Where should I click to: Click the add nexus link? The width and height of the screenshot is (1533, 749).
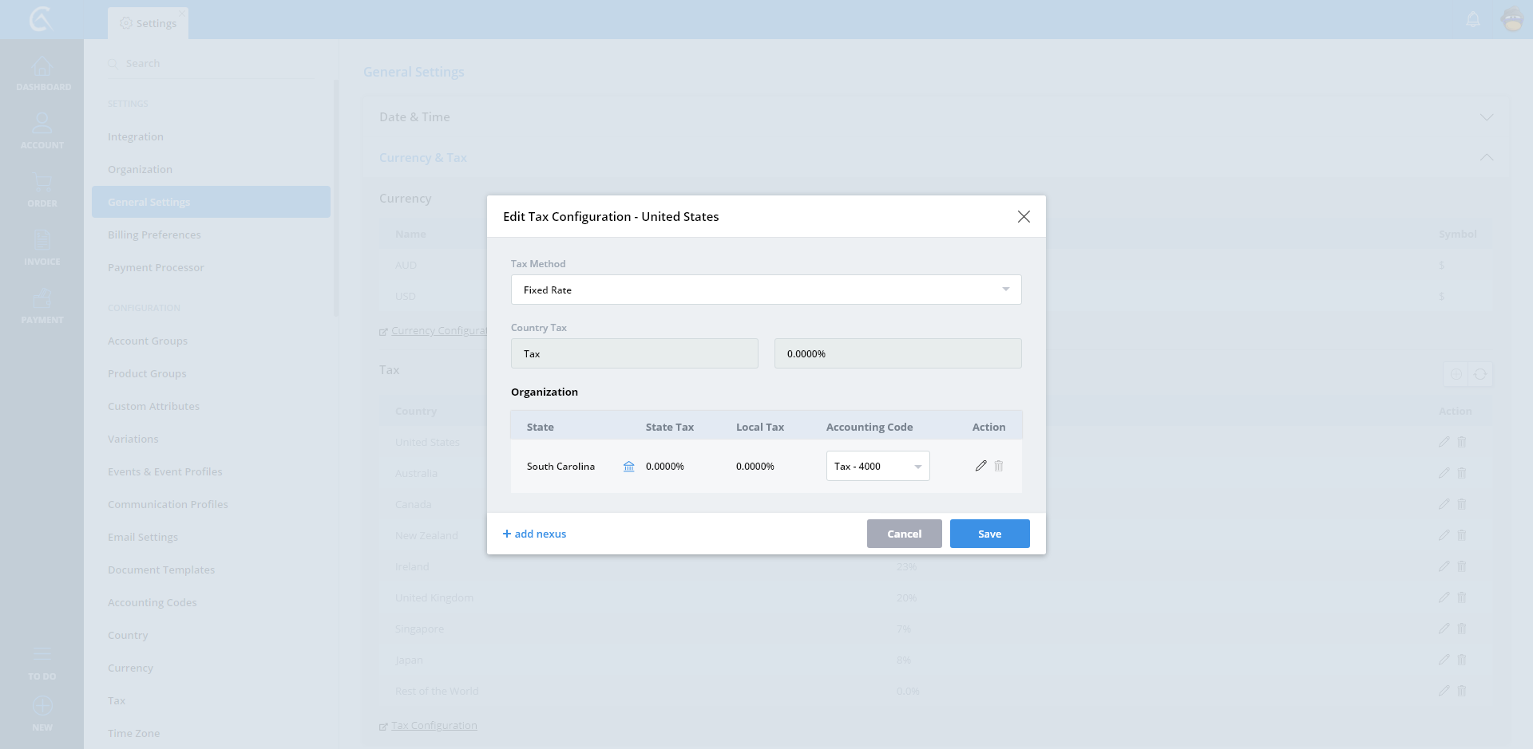(x=534, y=534)
